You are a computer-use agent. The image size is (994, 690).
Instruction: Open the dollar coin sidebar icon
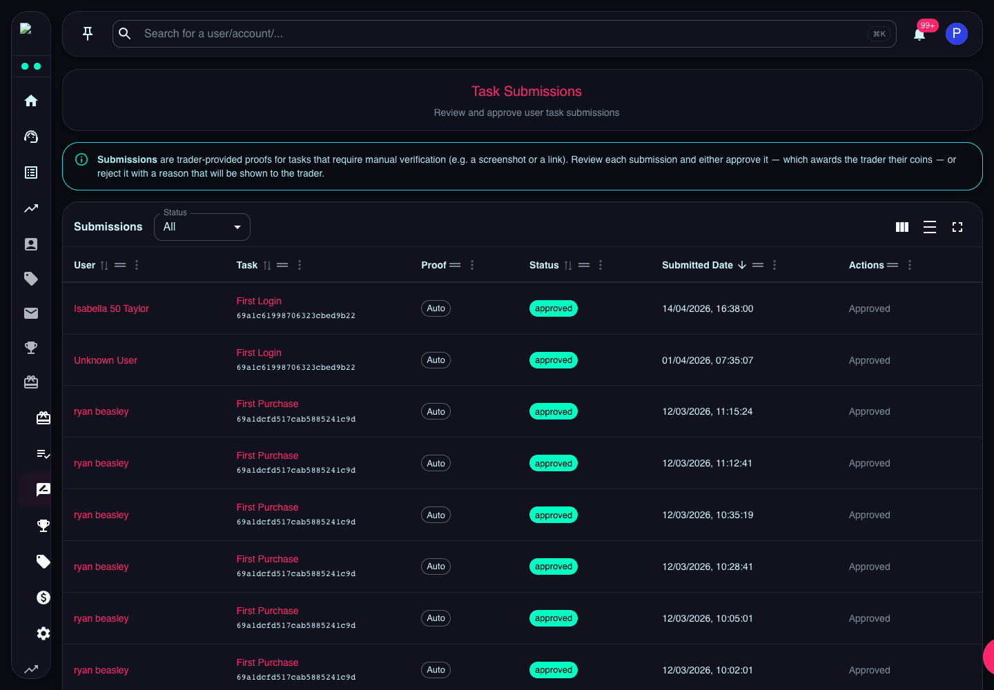43,598
